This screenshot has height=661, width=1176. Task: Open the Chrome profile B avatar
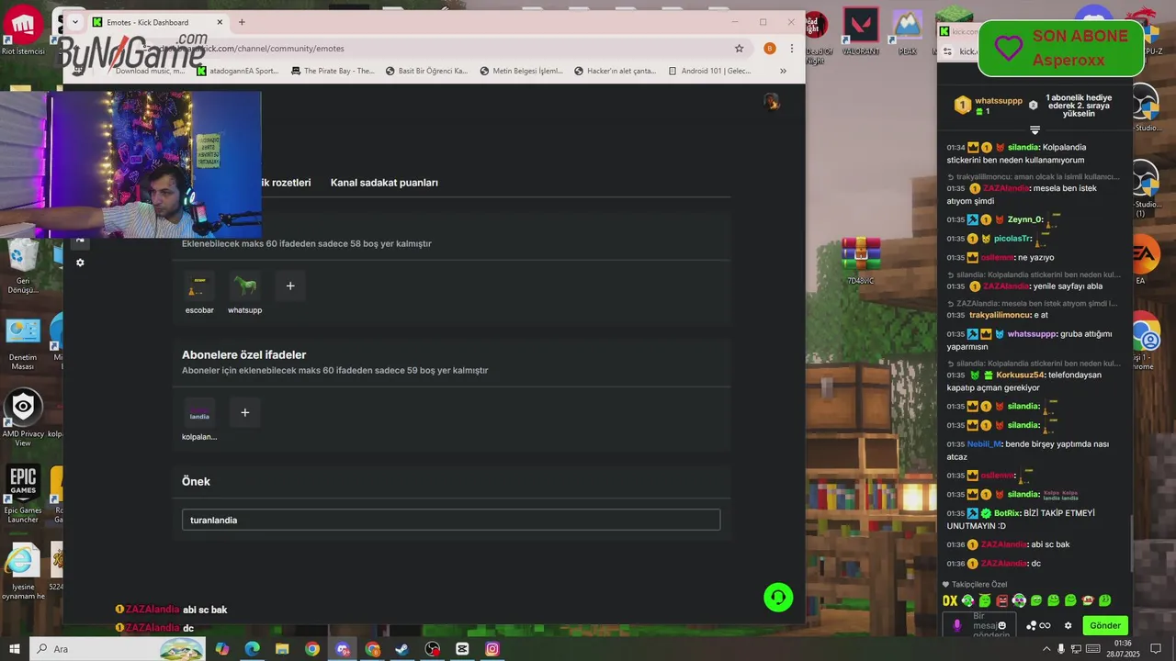pos(770,49)
